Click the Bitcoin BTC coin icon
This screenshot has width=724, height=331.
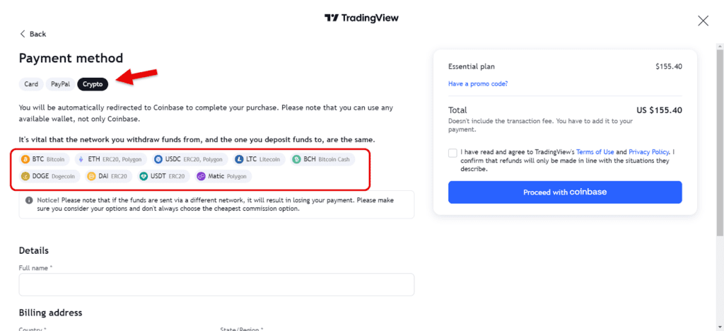pyautogui.click(x=25, y=159)
